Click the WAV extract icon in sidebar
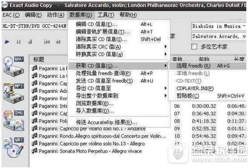Image resolution: width=248 pixels, height=168 pixels. point(14,66)
